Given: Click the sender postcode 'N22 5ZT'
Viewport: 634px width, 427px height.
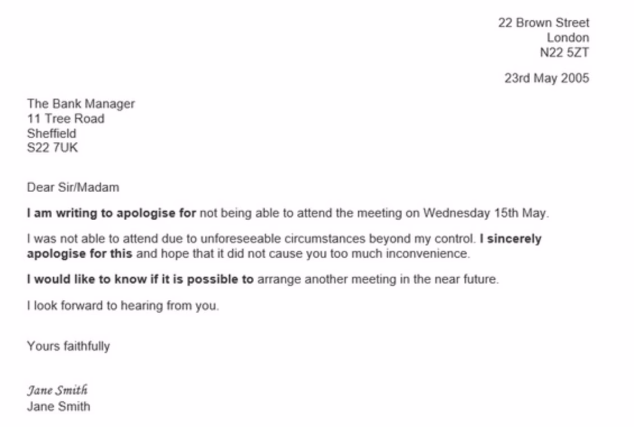Looking at the screenshot, I should pos(564,53).
